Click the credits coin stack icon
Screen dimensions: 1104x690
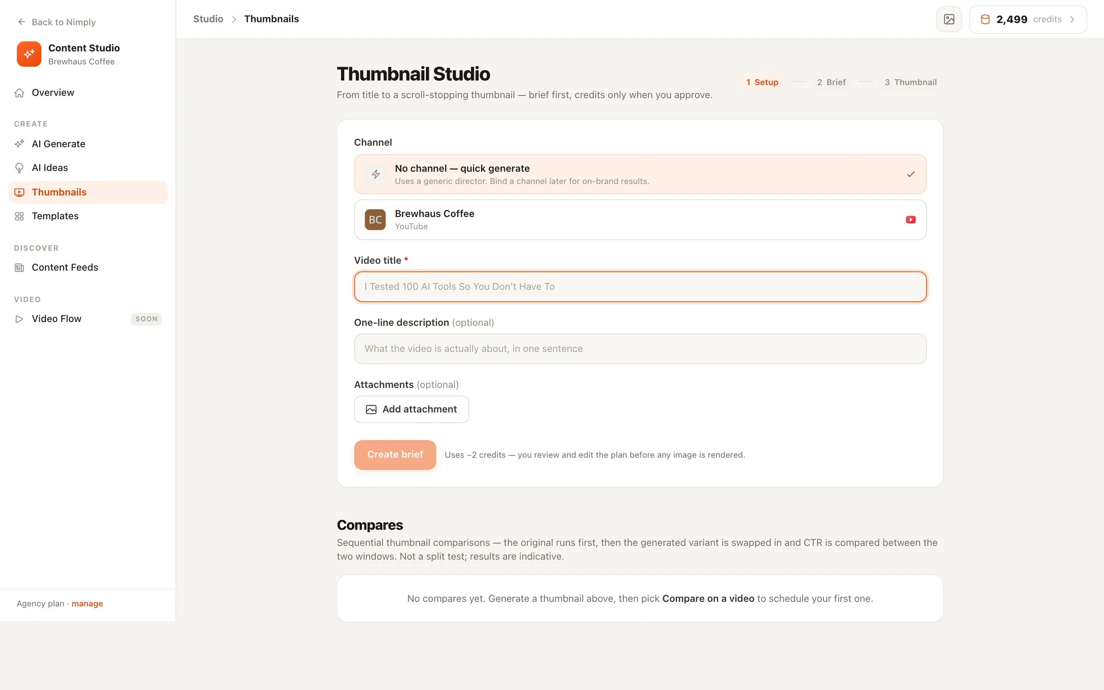[985, 19]
